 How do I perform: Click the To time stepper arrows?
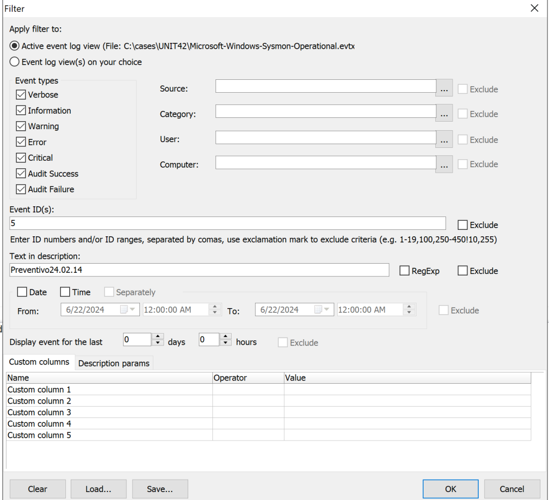409,309
